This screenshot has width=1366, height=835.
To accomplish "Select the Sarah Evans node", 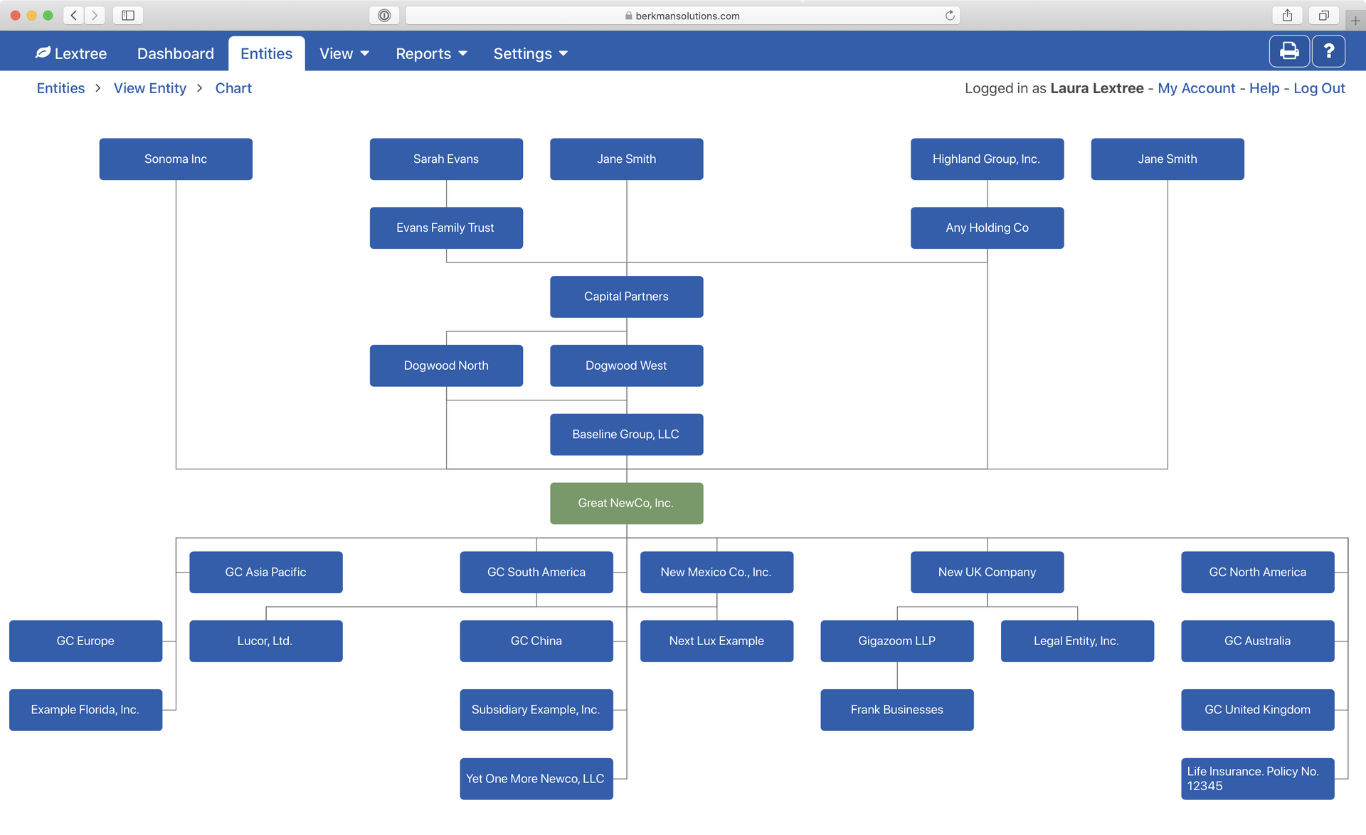I will pos(446,159).
